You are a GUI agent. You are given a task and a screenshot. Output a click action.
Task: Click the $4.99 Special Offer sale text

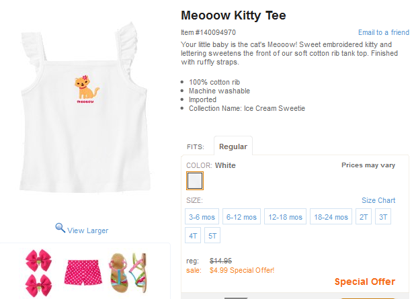(242, 271)
